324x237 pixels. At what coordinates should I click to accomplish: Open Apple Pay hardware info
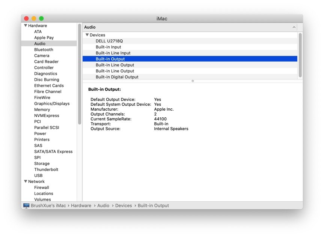44,37
